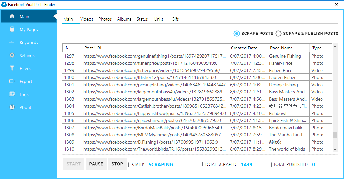Click table scrollbar down arrow
Image resolution: width=344 pixels, height=179 pixels.
[335, 149]
